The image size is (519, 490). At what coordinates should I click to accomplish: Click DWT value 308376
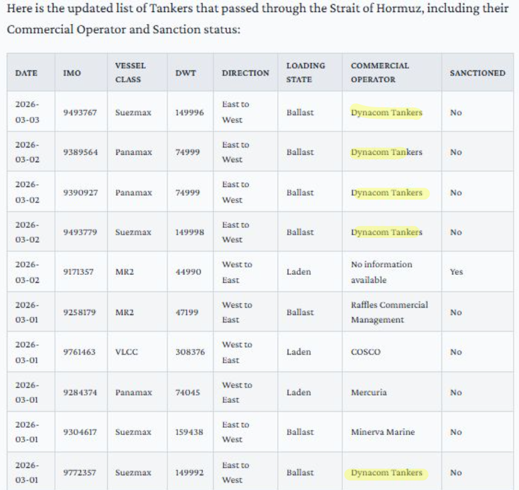point(190,352)
